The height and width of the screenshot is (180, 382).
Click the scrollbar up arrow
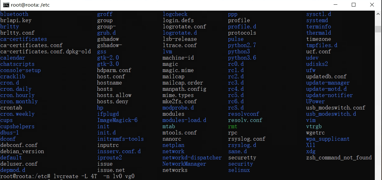[x=378, y=14]
